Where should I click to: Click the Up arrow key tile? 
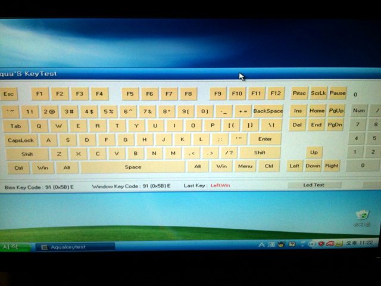pyautogui.click(x=314, y=153)
